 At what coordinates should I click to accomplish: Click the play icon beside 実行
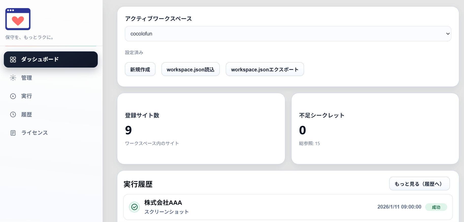(13, 96)
